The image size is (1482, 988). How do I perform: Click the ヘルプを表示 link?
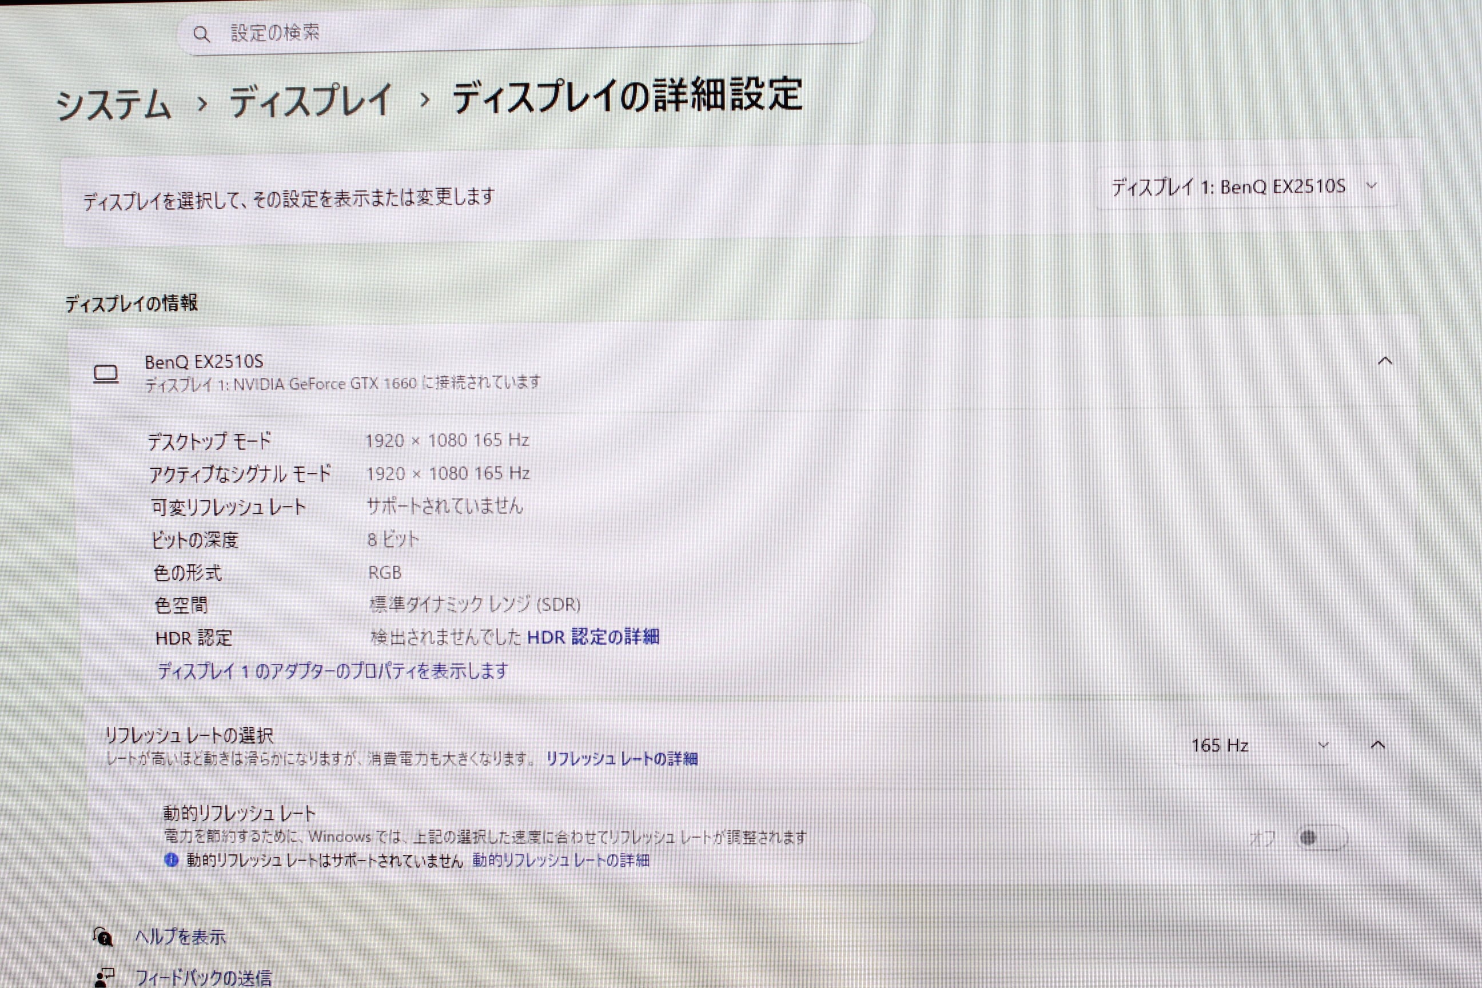click(180, 937)
